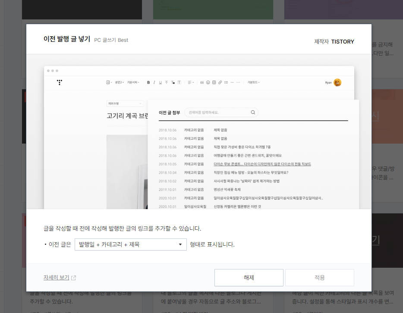Select the post 신정동 카멜리온 멜론빵은 이런 것
This screenshot has width=403, height=313.
(x=237, y=207)
